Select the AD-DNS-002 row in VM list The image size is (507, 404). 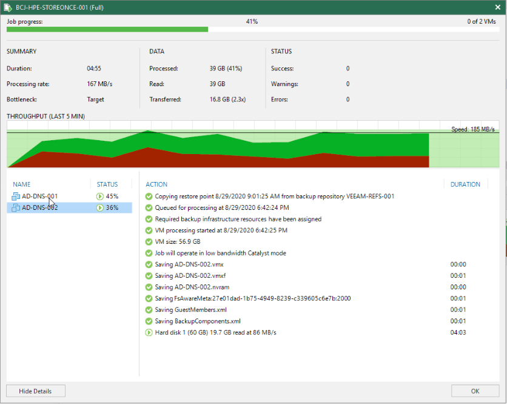pos(69,207)
